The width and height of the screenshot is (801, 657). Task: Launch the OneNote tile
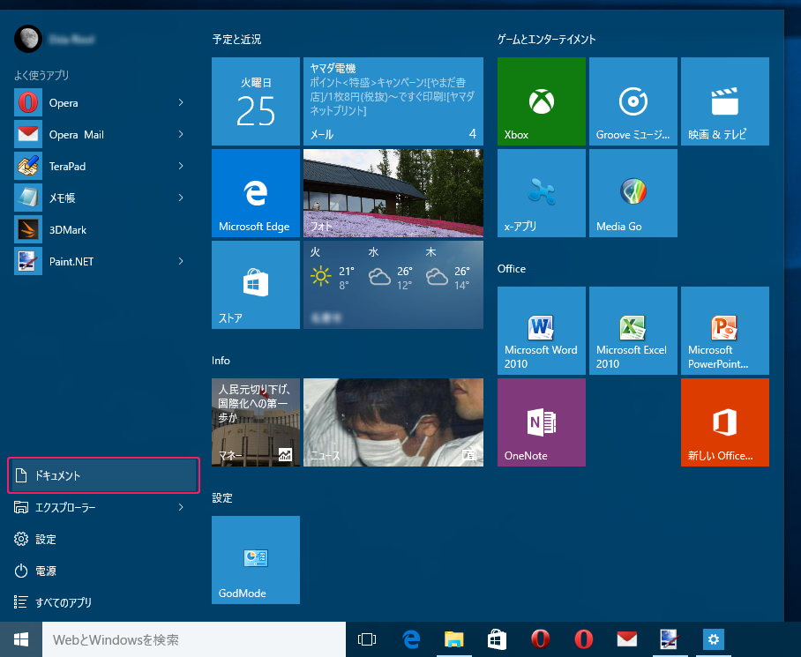542,422
